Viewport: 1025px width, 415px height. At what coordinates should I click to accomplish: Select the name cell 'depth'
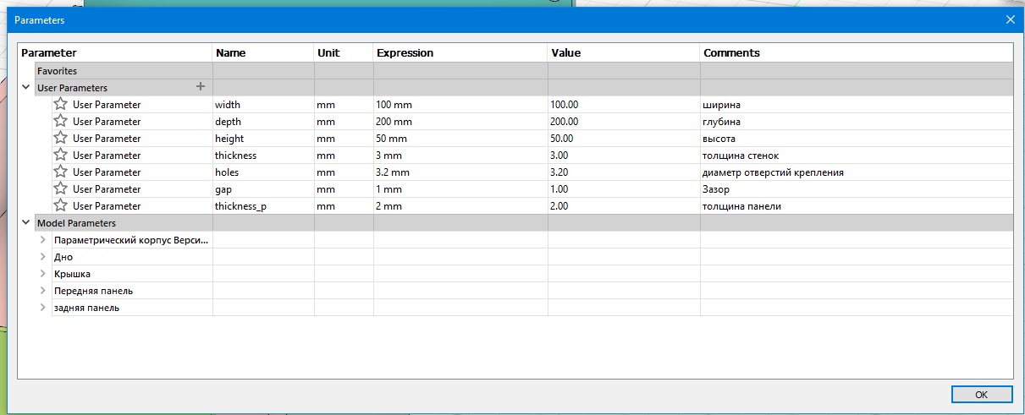click(x=263, y=122)
